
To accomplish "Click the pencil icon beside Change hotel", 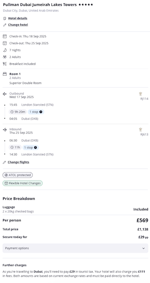I will point(5,25).
